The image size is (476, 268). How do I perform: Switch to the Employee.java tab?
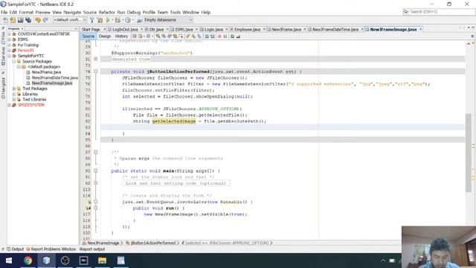tap(247, 30)
